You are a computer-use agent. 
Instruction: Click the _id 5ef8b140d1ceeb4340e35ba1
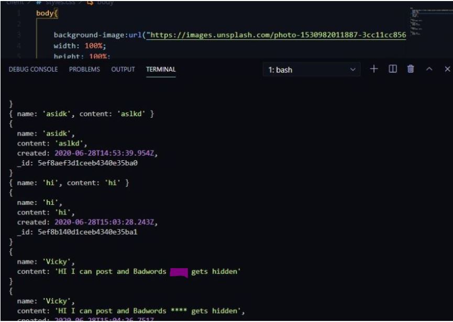(87, 232)
